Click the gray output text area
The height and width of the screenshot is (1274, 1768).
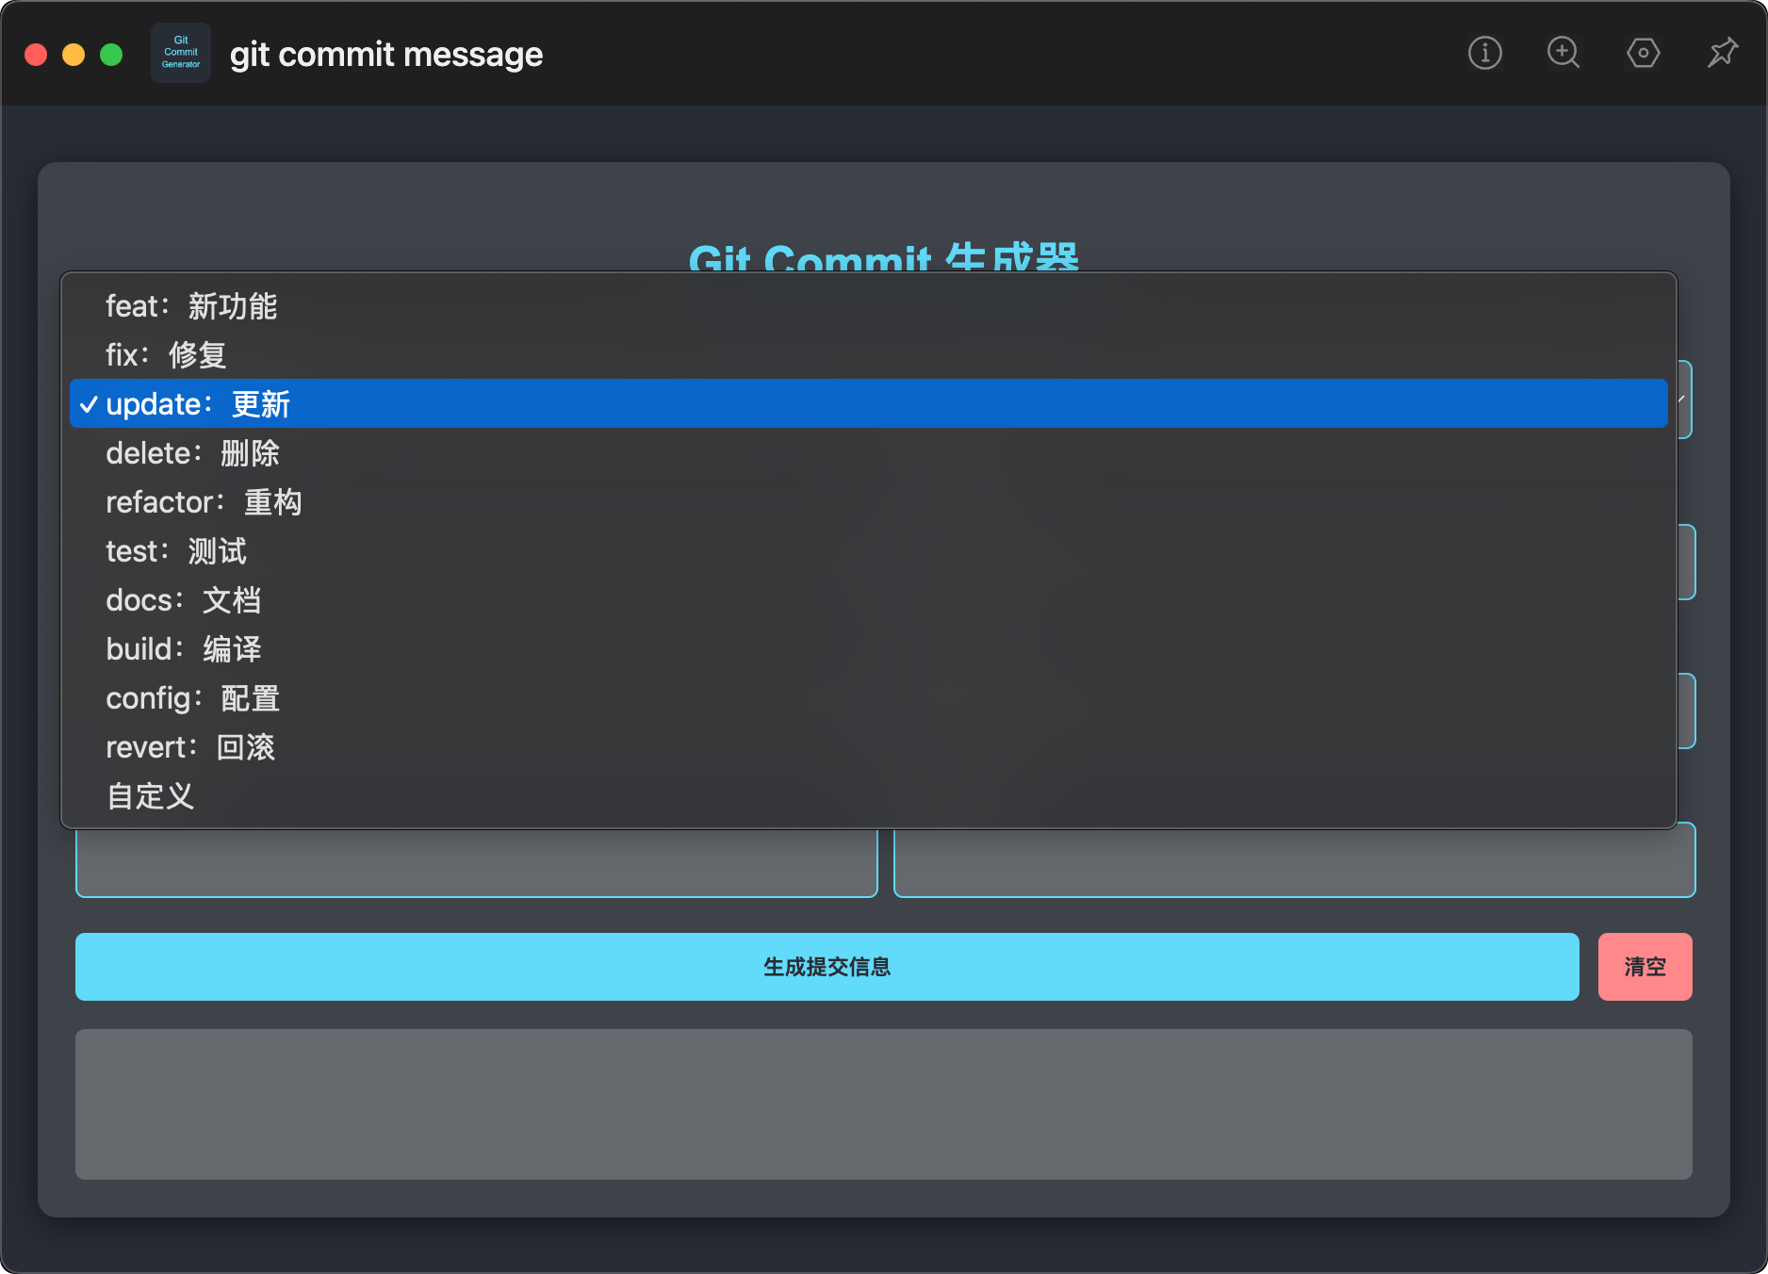pos(884,1104)
